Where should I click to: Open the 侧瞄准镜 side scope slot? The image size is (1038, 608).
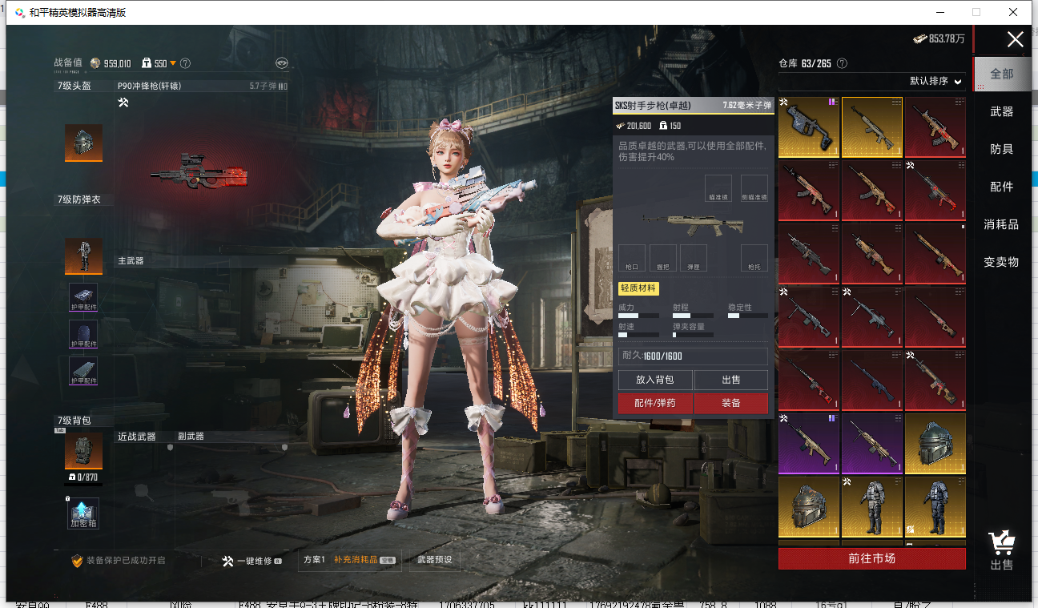pos(754,188)
